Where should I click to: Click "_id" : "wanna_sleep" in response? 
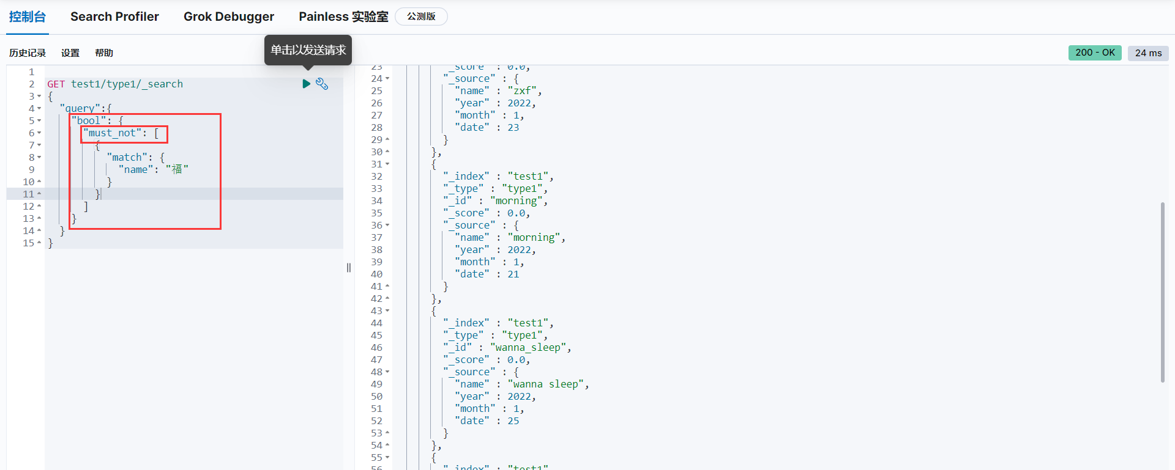point(507,348)
